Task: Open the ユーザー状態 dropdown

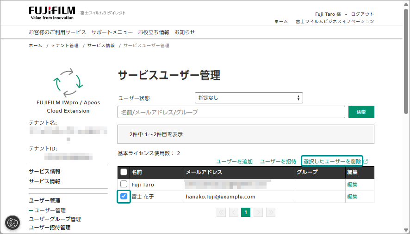Action: (248, 98)
